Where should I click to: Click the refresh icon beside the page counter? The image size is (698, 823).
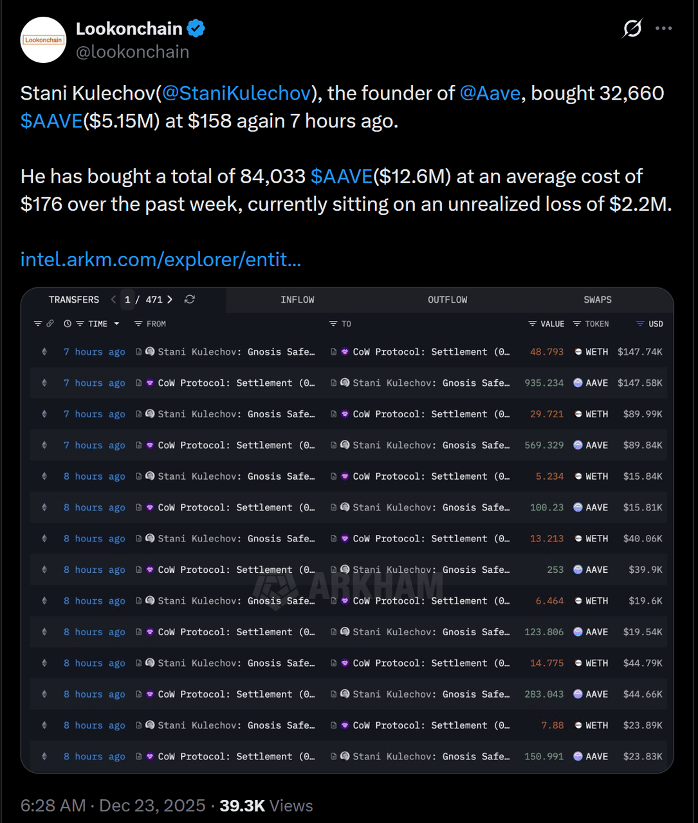coord(189,300)
